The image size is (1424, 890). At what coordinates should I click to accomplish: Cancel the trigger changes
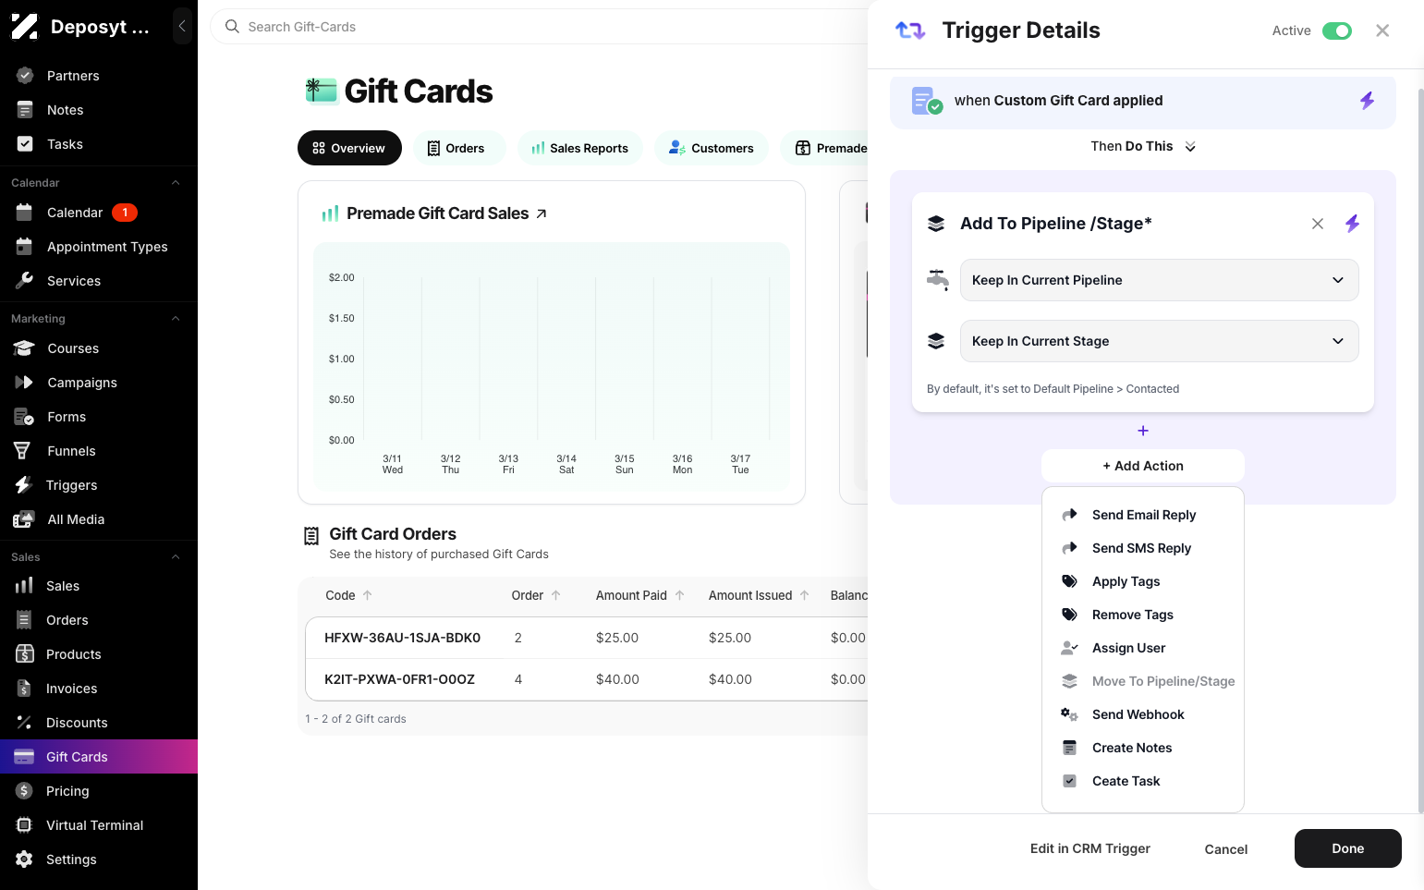(1226, 849)
